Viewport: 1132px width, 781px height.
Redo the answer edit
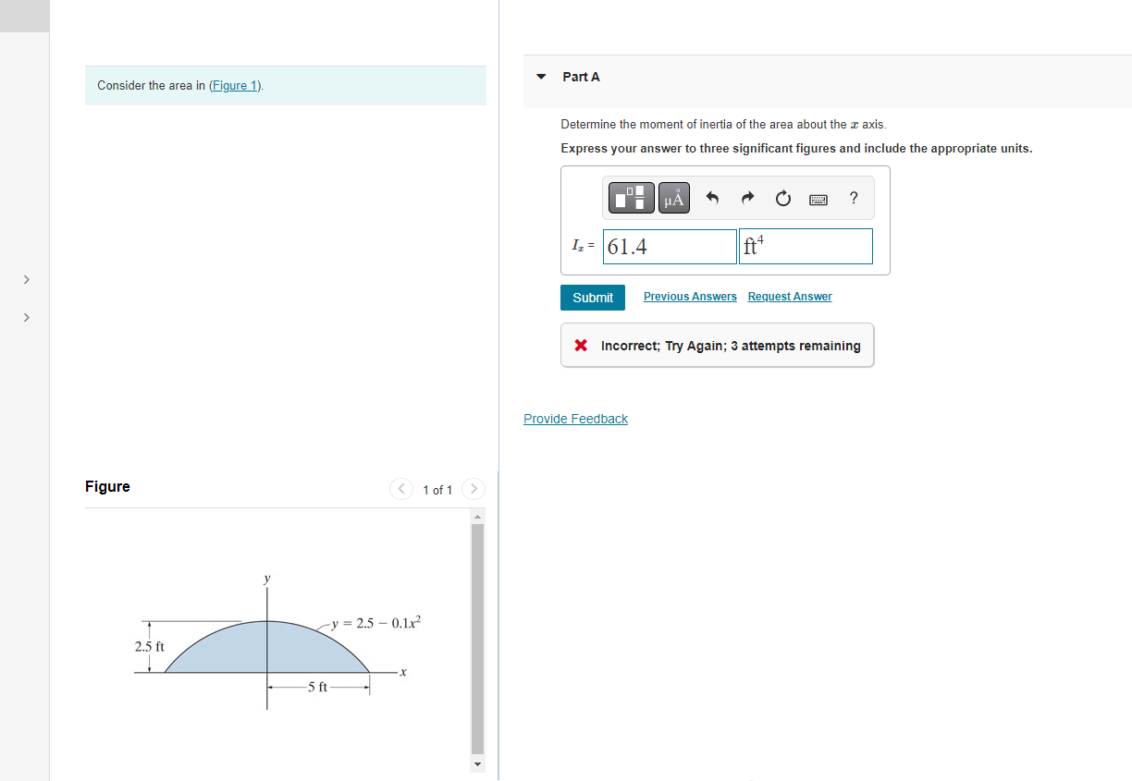748,198
